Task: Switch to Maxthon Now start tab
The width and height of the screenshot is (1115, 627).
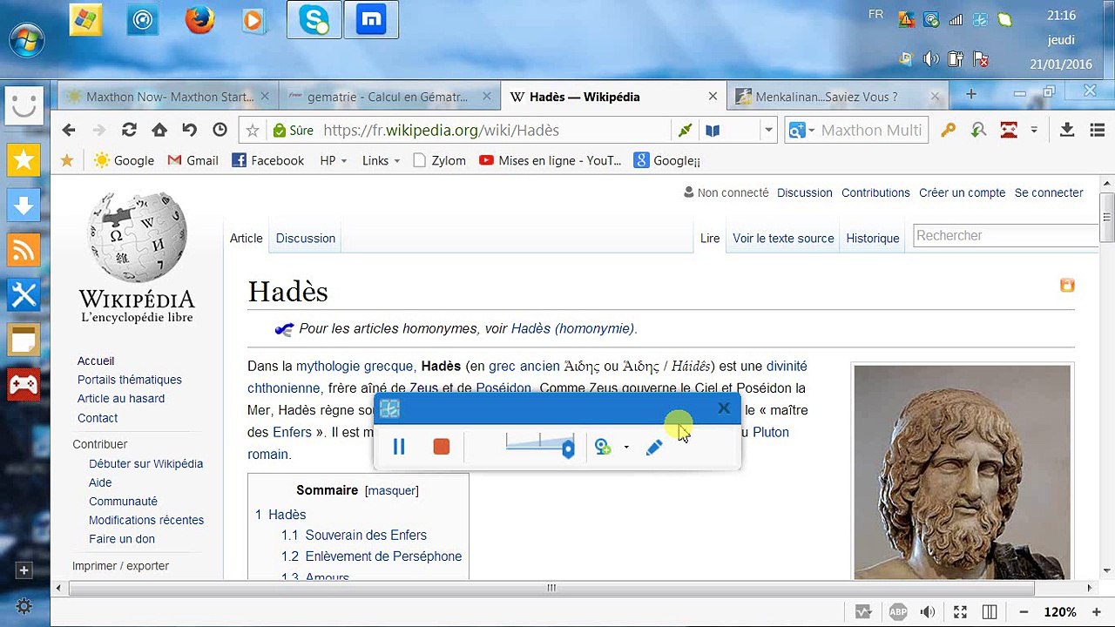Action: tap(168, 97)
